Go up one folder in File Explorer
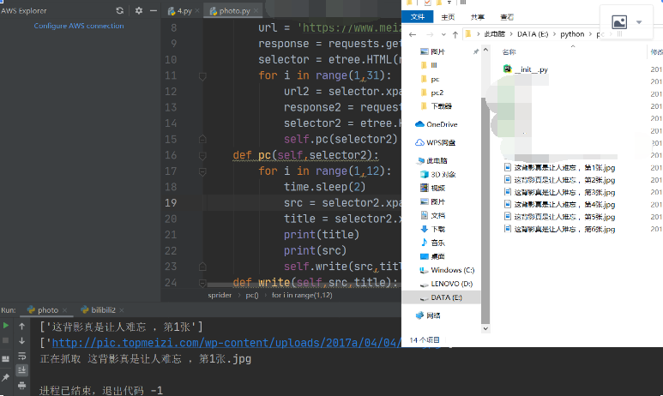Viewport: 663px width, 396px height. click(x=455, y=33)
